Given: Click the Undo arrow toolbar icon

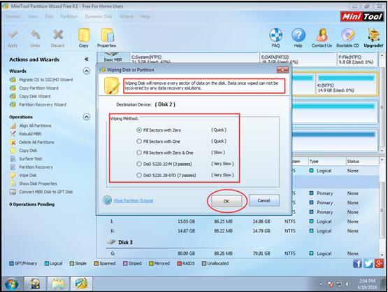Looking at the screenshot, I should (x=35, y=39).
